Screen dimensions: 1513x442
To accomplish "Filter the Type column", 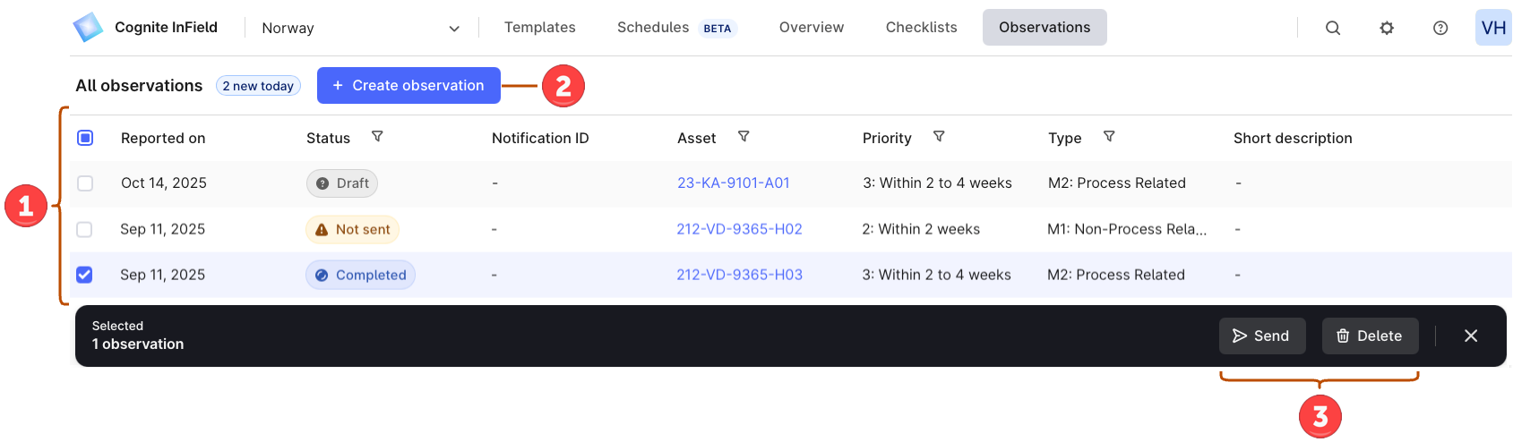I will pyautogui.click(x=1109, y=137).
